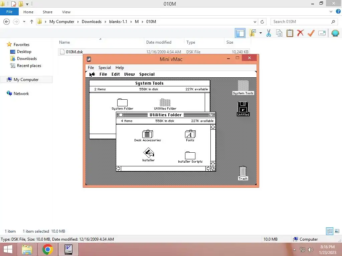342x256 pixels.
Task: Click the Utilities Folder scroll right arrow
Action: (x=208, y=168)
